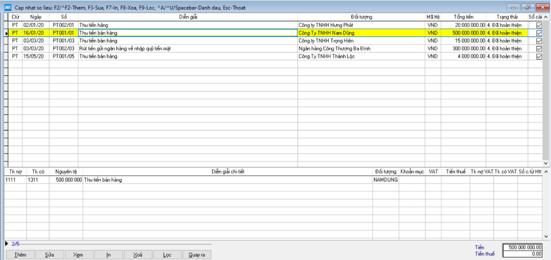551x260 pixels.
Task: Click the Quay ra button to exit
Action: (197, 255)
